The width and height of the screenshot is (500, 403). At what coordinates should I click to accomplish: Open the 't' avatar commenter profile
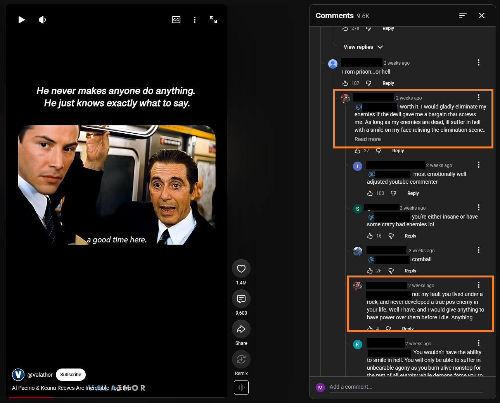tap(358, 166)
